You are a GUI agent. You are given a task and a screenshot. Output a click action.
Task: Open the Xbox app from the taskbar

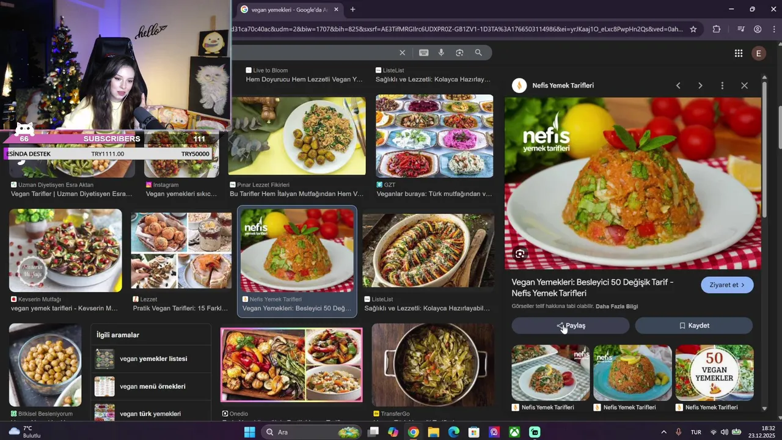[x=514, y=432]
